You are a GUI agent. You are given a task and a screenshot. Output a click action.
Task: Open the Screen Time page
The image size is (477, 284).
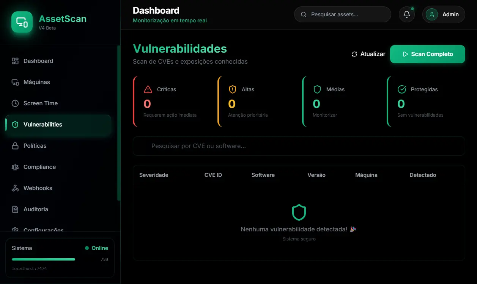pyautogui.click(x=58, y=103)
